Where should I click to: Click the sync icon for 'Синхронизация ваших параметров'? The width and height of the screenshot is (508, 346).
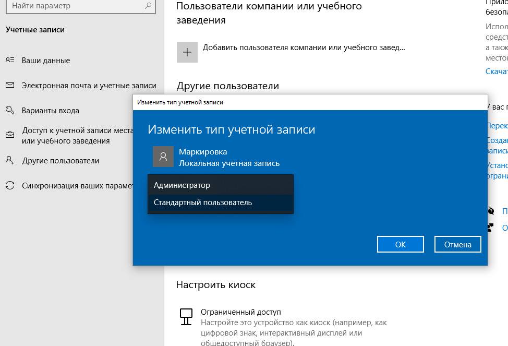tap(10, 185)
